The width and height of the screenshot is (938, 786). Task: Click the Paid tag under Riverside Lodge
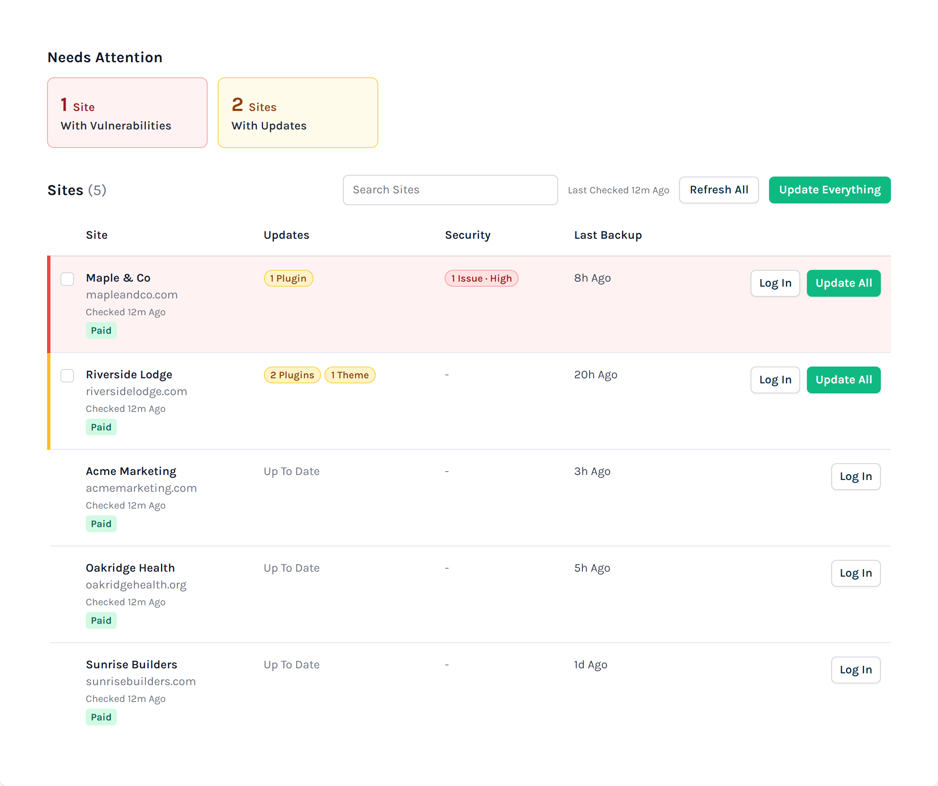click(x=101, y=427)
